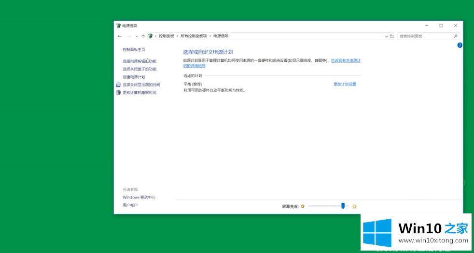474x253 pixels.
Task: Open help with the blue question icon
Action: [460, 45]
